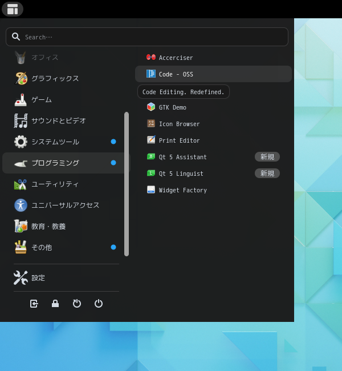Click the サウンドとビデオ film-note icon
Image resolution: width=342 pixels, height=371 pixels.
(x=21, y=120)
